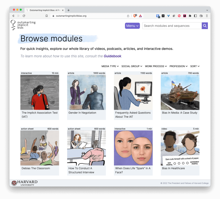
Task: Open the browser extensions puzzle icon
Action: (x=190, y=16)
